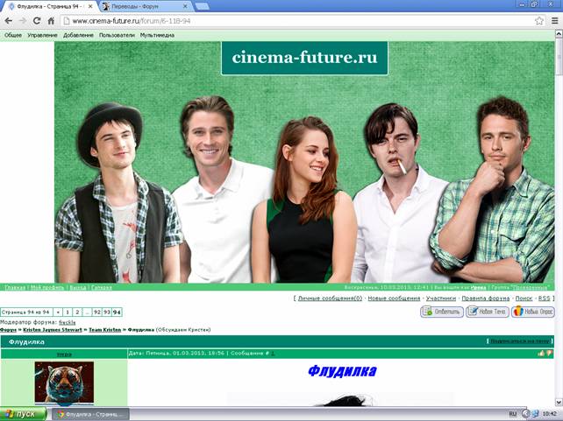Click the blue Флудилка post heading

(x=342, y=371)
